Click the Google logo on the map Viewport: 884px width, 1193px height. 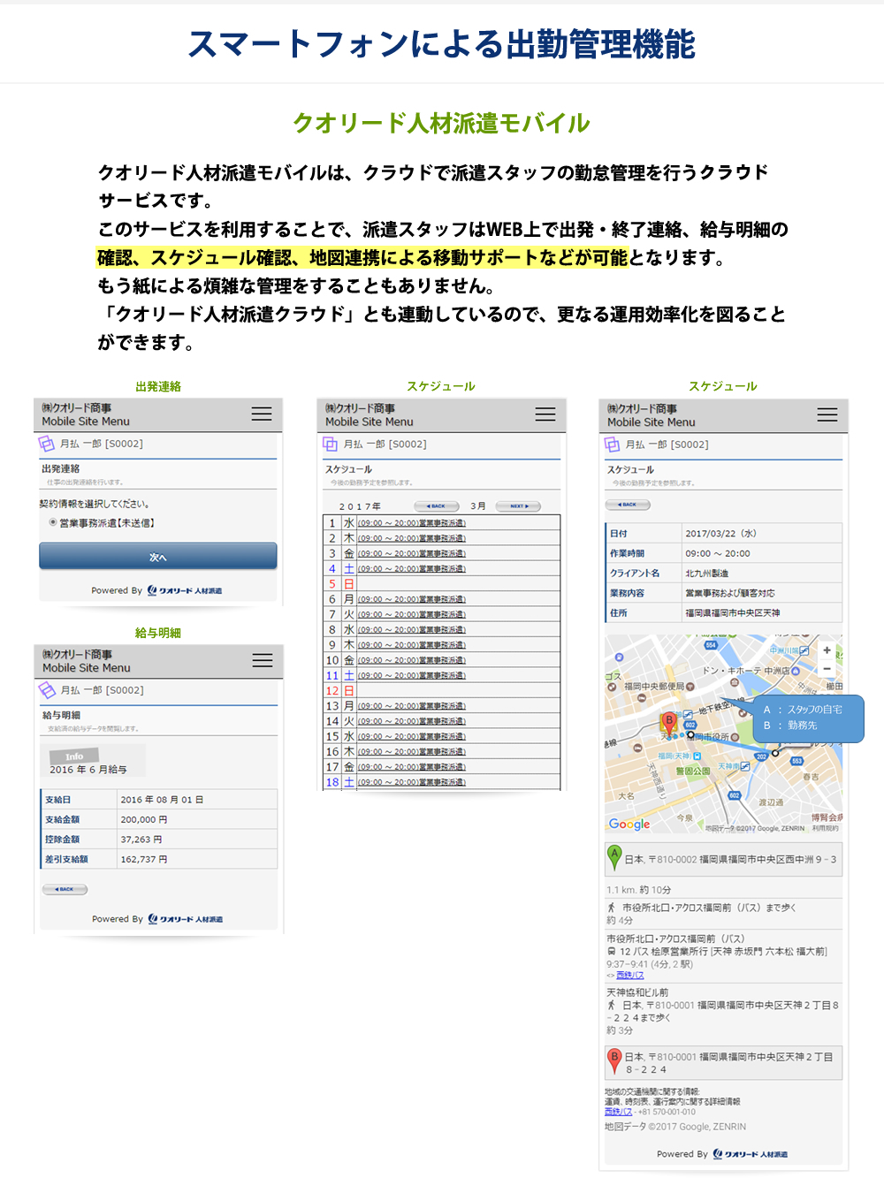click(629, 824)
